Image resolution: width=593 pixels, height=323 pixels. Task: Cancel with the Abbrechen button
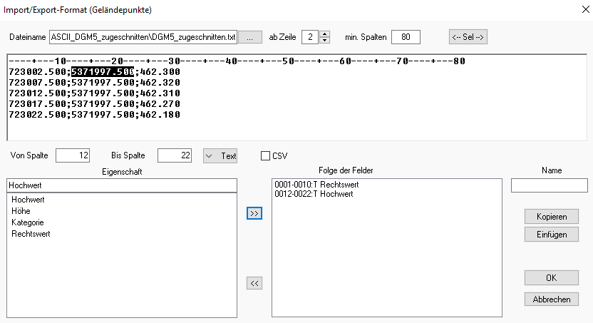(551, 299)
